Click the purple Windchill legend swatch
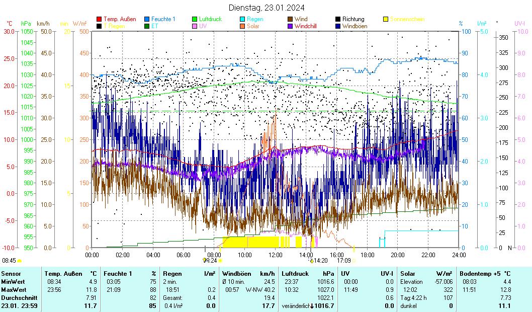Viewport: 532px width, 312px height. (290, 26)
